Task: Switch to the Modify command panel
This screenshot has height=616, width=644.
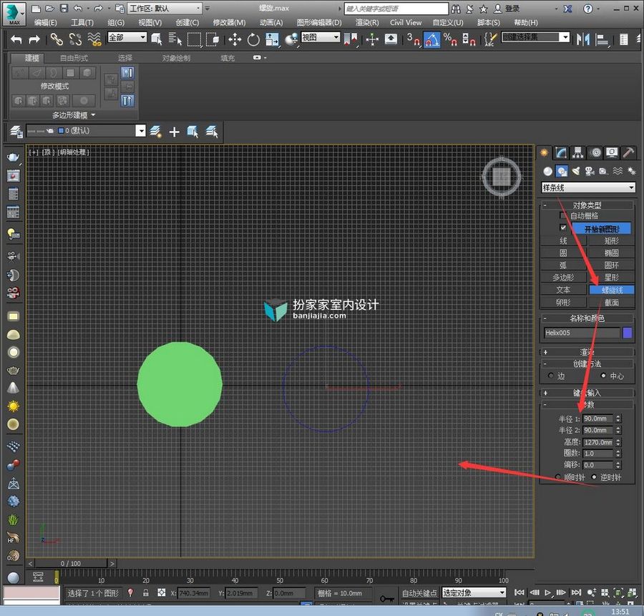Action: pos(561,153)
